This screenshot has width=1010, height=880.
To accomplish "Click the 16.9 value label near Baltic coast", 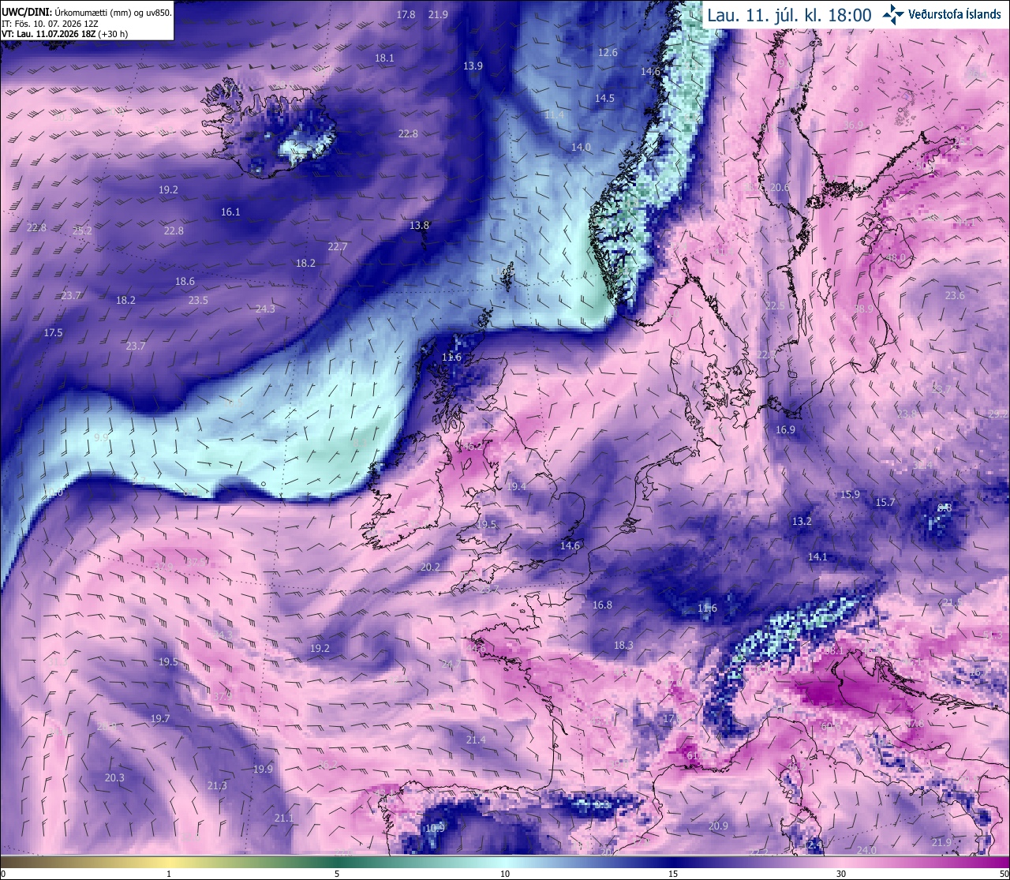I will 785,429.
